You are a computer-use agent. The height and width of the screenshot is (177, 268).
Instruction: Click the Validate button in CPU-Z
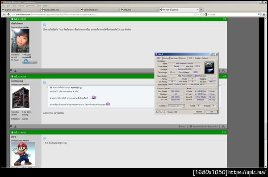click(199, 112)
